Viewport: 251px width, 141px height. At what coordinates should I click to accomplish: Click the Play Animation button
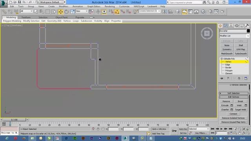[x=221, y=129]
